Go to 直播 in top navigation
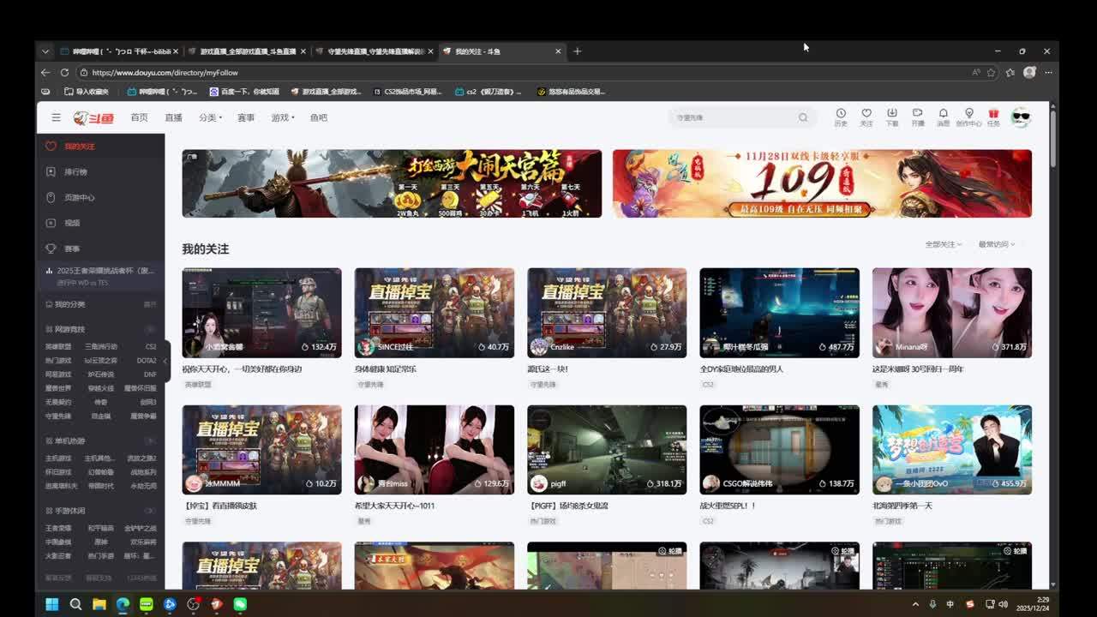This screenshot has width=1097, height=617. 173,117
